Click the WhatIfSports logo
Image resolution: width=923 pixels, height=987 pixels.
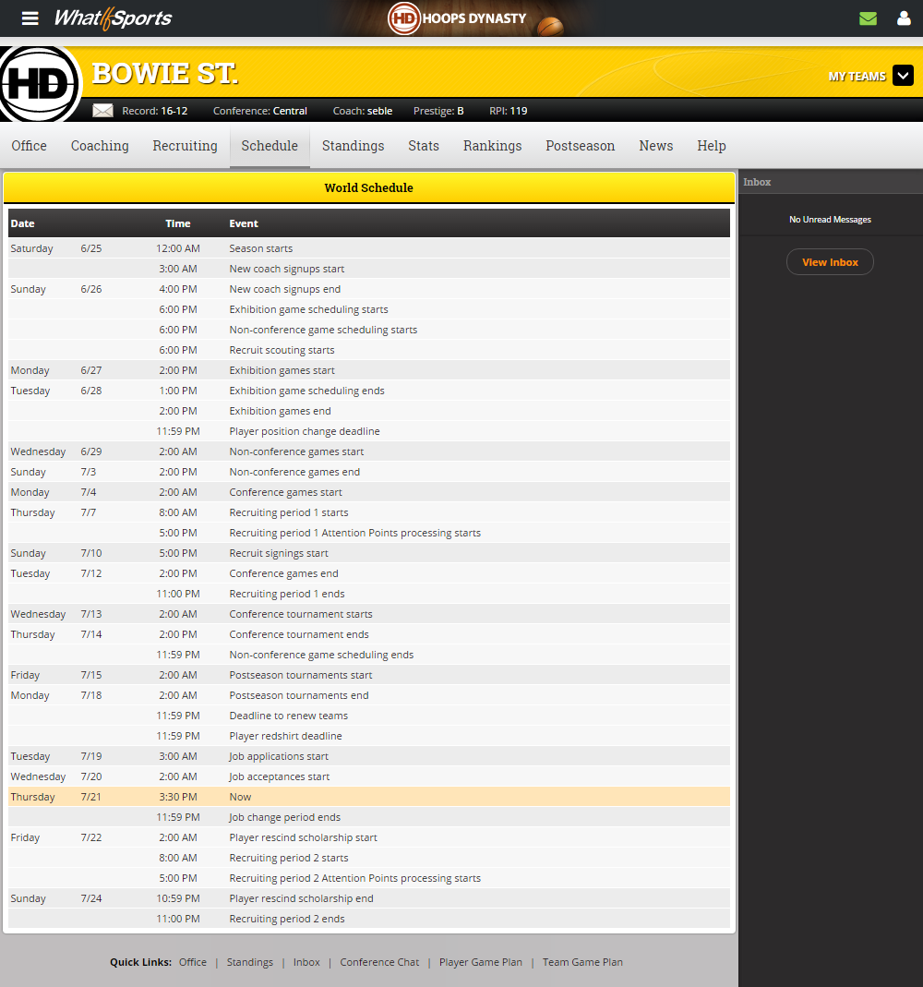coord(112,18)
